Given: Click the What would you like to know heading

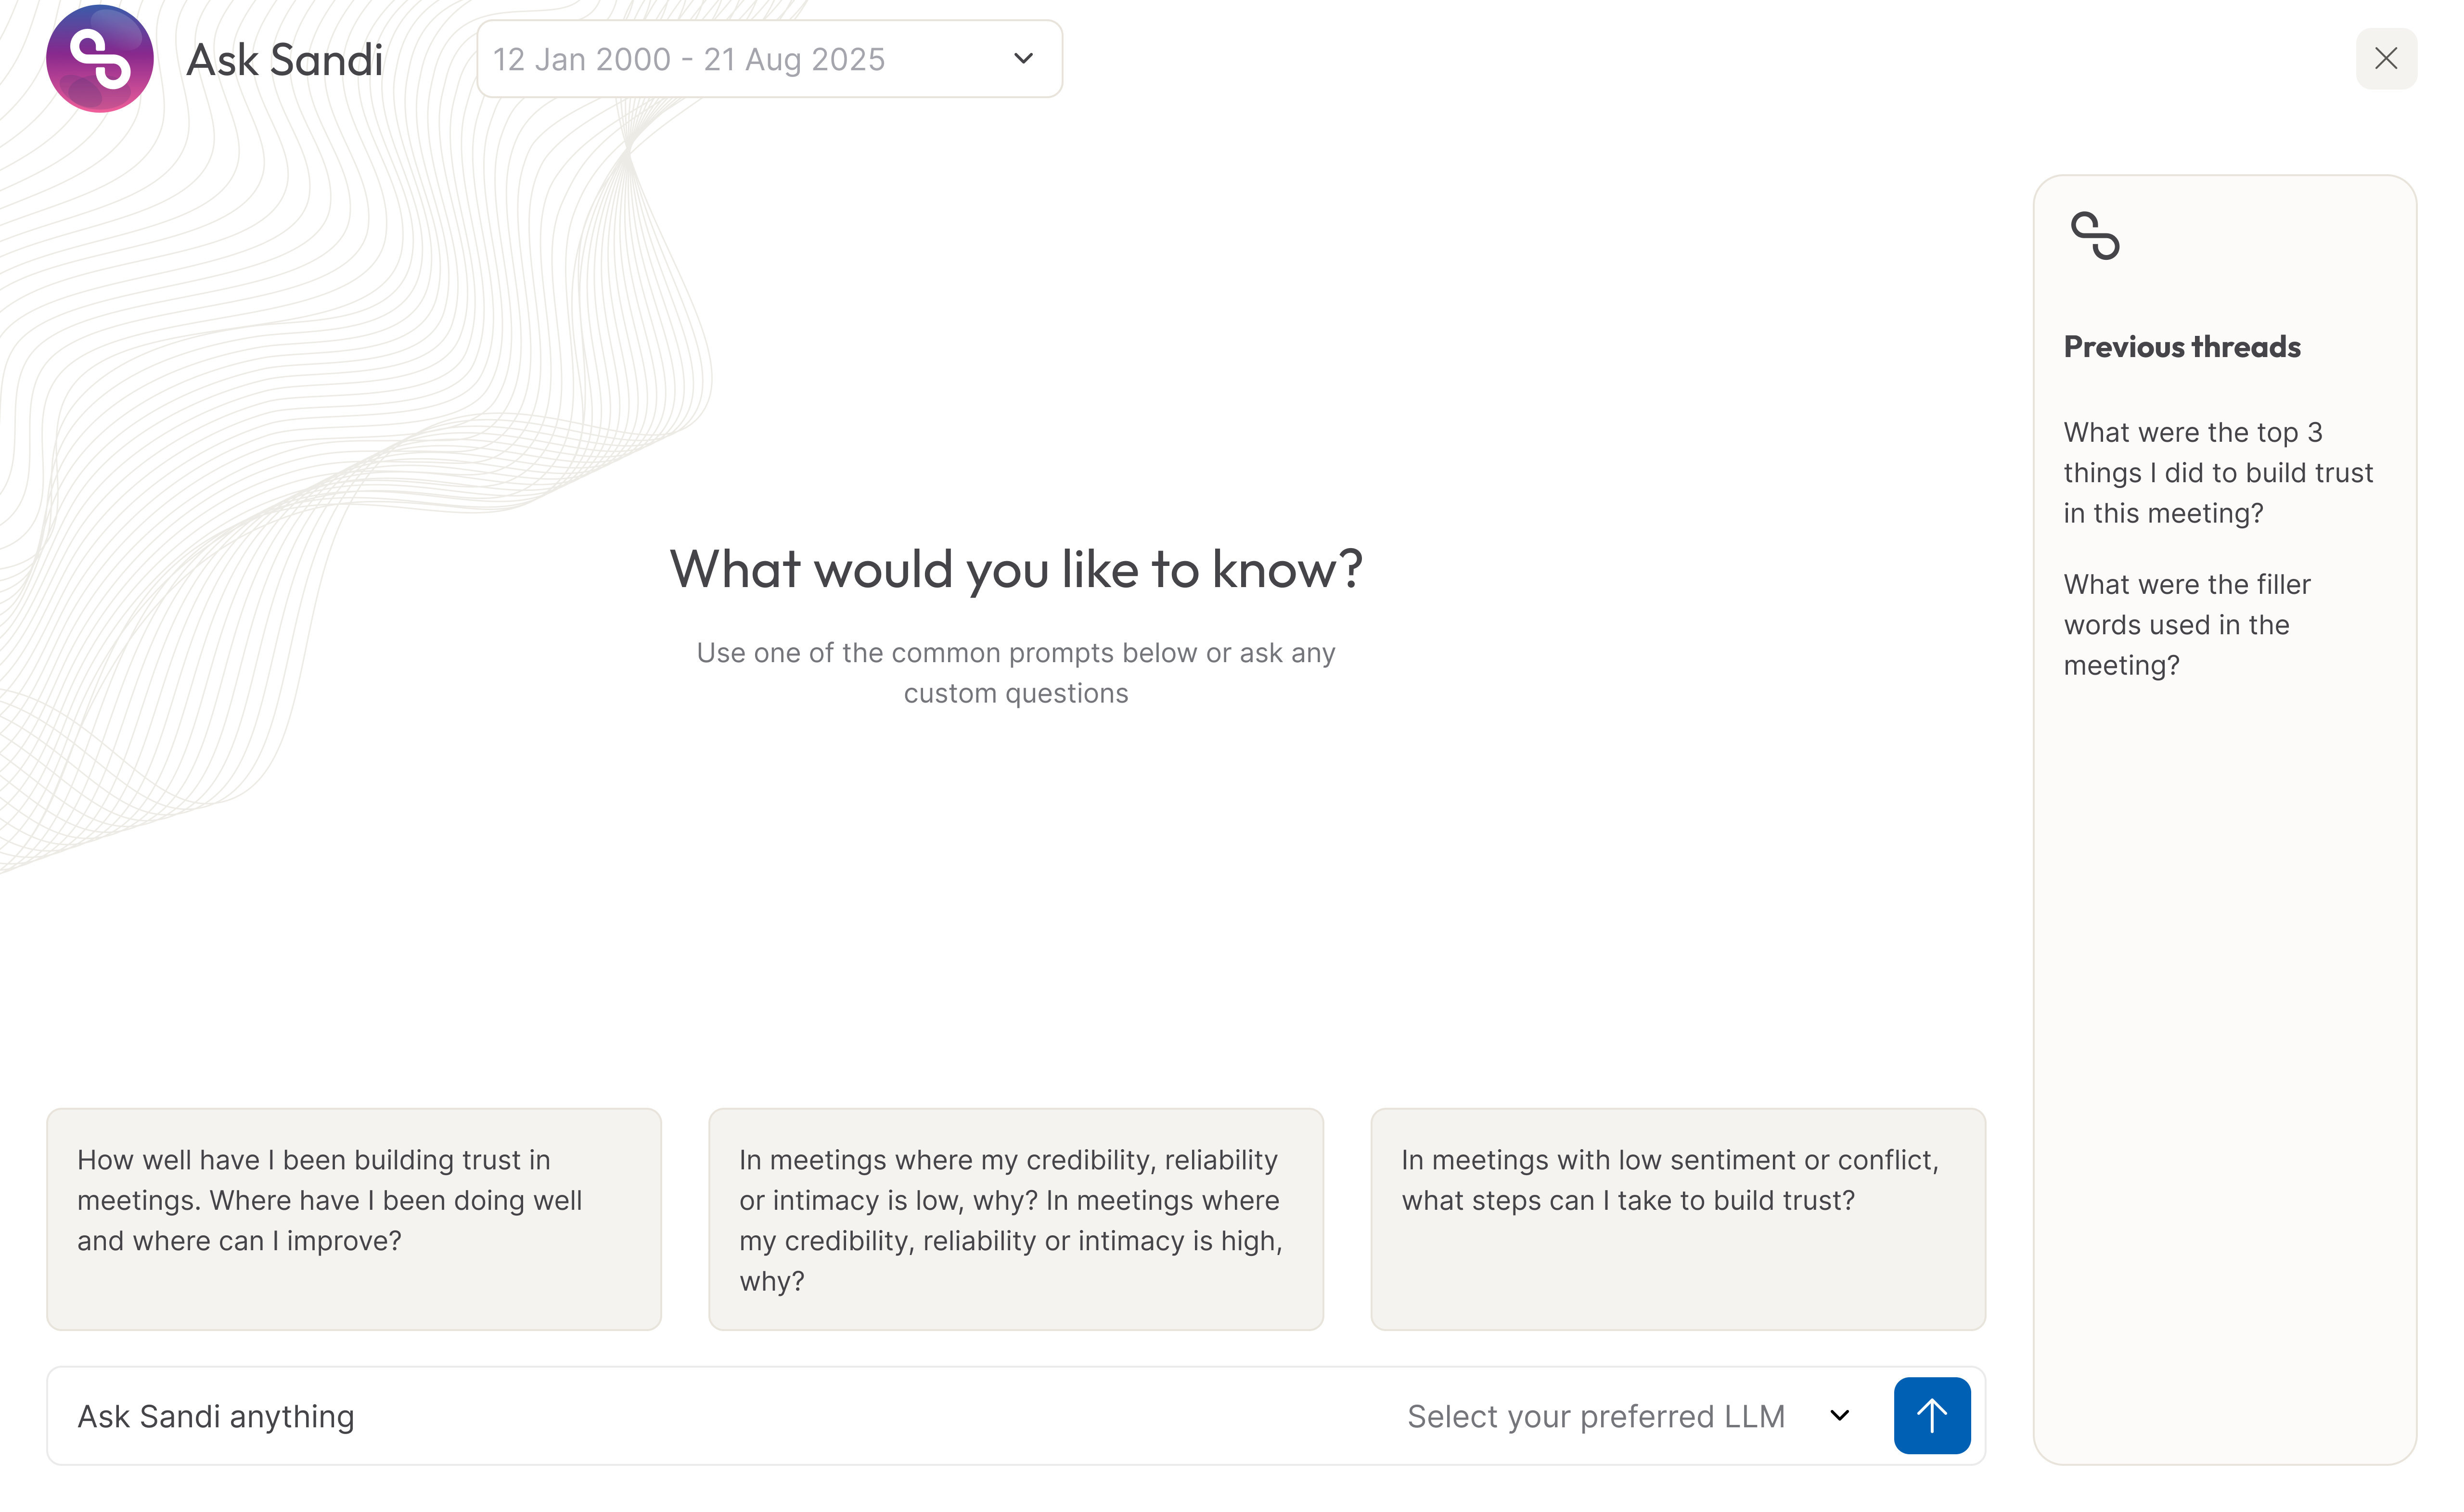Looking at the screenshot, I should coord(1015,569).
